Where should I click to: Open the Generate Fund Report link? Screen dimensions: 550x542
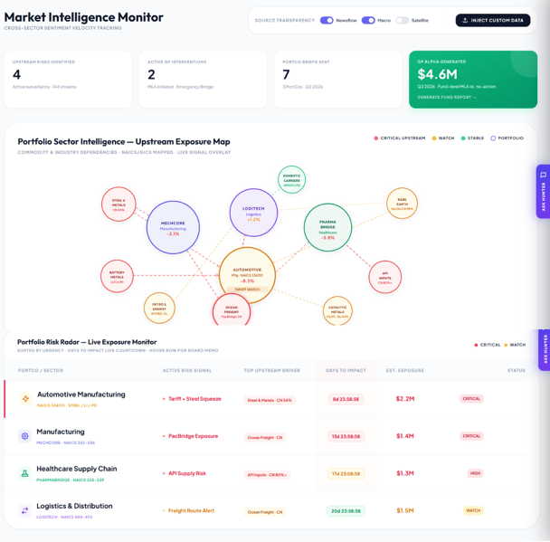tap(447, 97)
